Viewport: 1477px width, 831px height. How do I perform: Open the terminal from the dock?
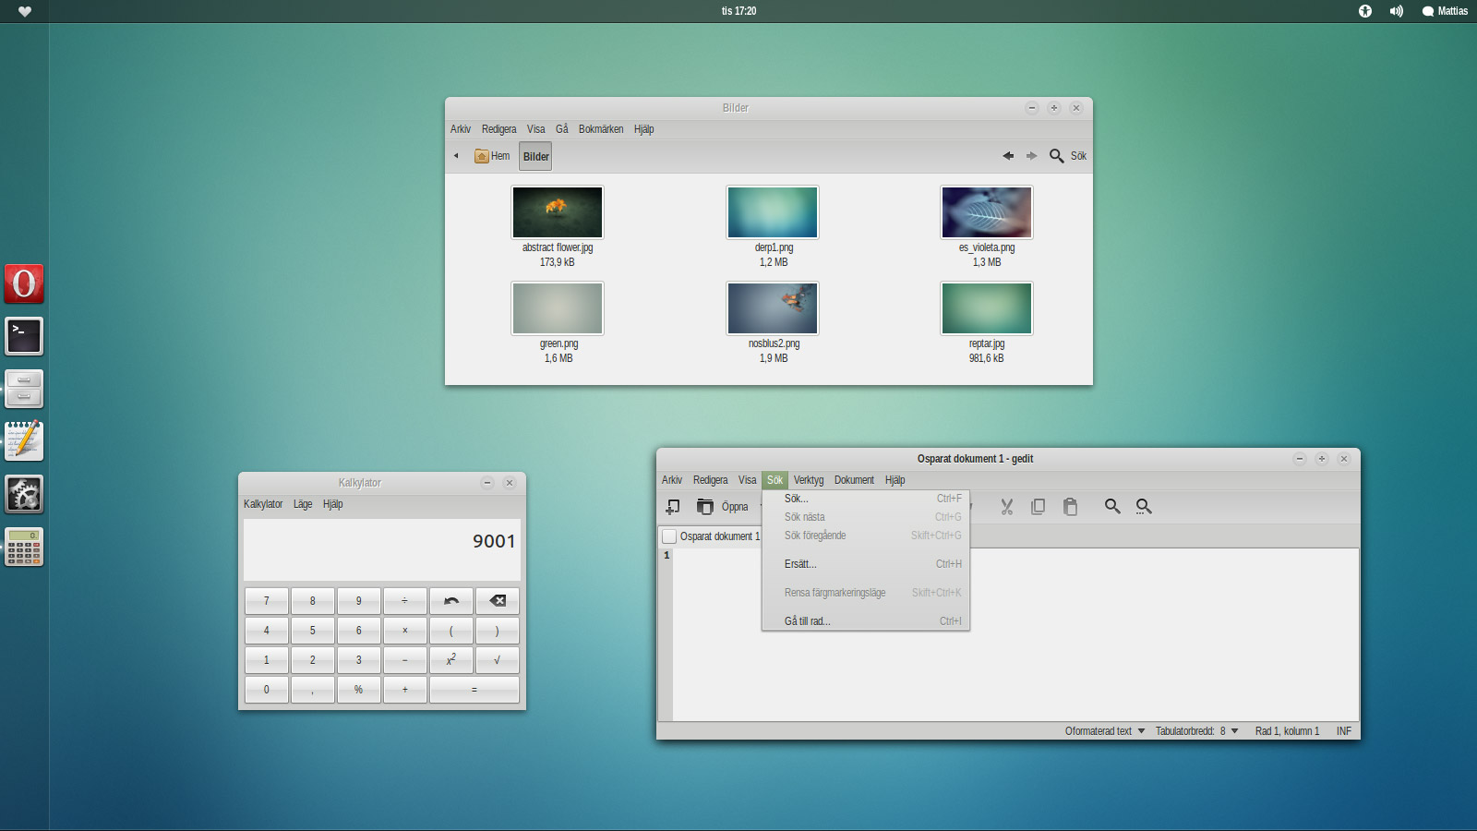point(24,336)
